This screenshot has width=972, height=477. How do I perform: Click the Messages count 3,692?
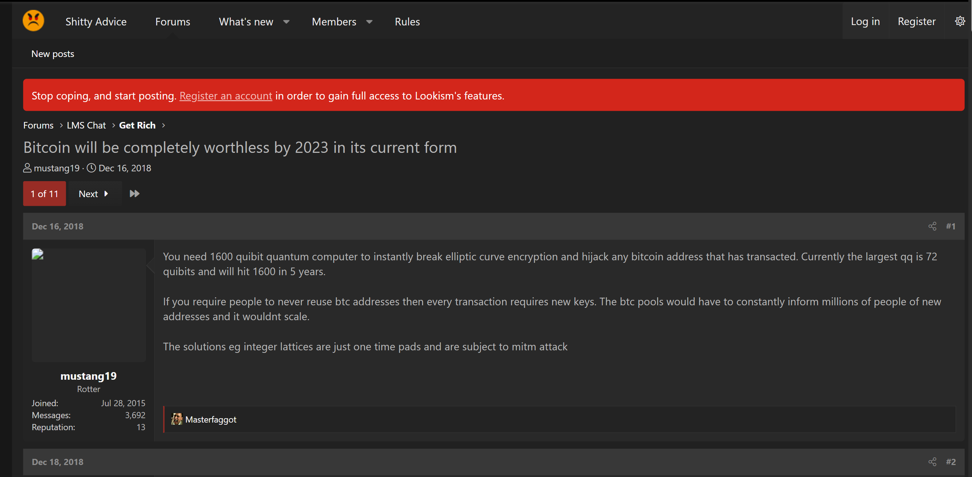pos(135,415)
